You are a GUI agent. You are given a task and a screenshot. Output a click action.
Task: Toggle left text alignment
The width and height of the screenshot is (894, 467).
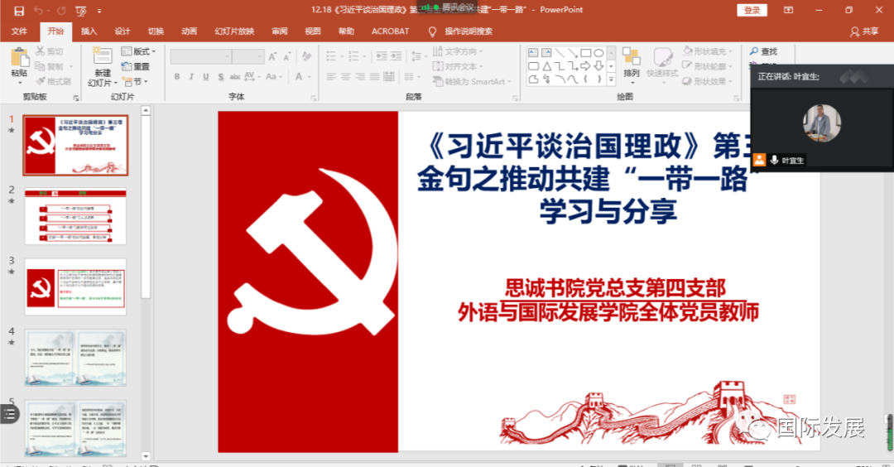coord(331,76)
